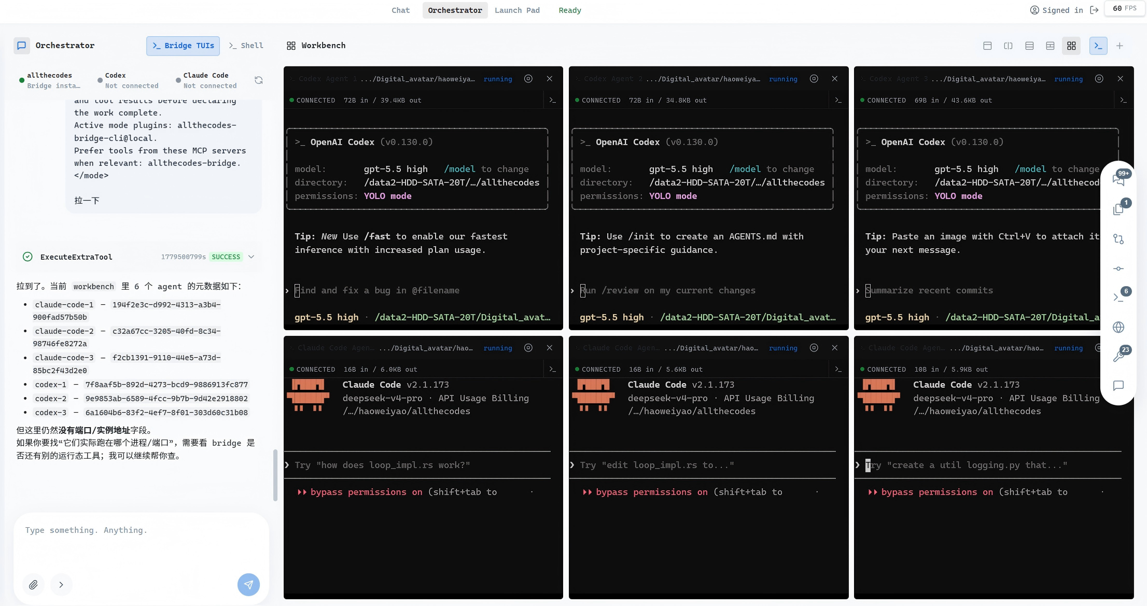The width and height of the screenshot is (1147, 606).
Task: Switch to Bridge TUIs tab
Action: tap(183, 46)
